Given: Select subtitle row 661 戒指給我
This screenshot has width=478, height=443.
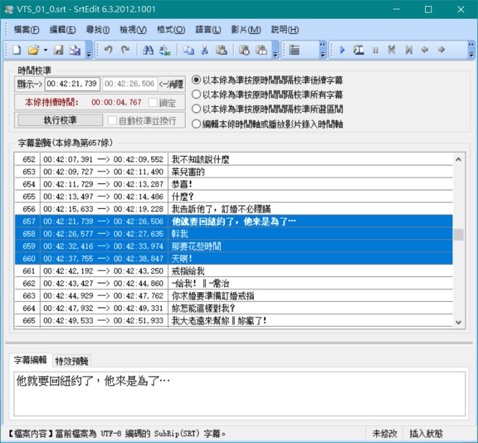Looking at the screenshot, I should pyautogui.click(x=233, y=271).
